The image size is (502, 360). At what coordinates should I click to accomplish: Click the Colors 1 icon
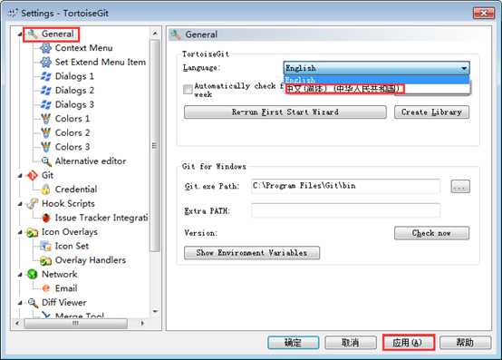(46, 119)
